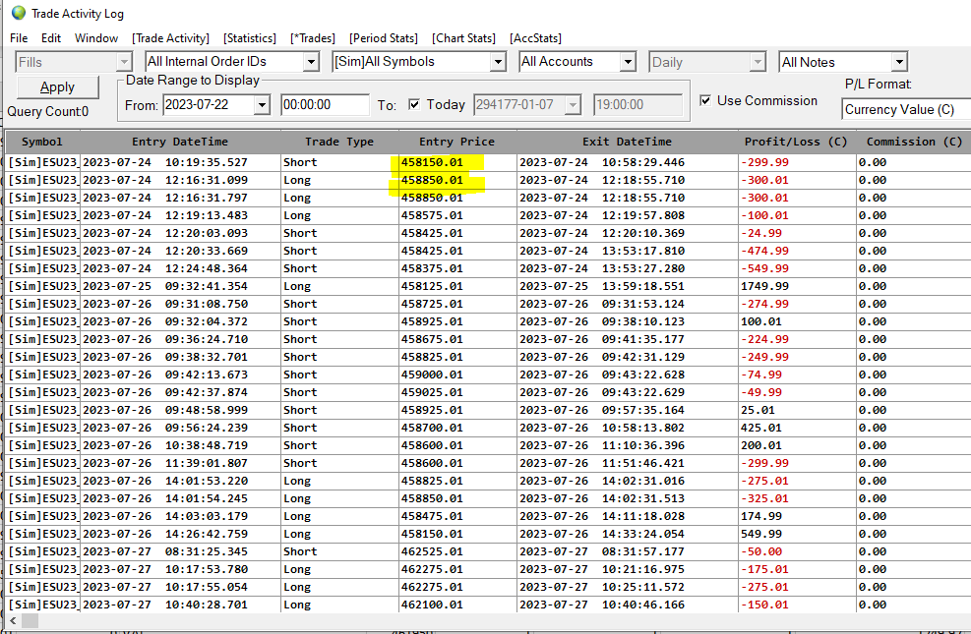
Task: Click the From time input field
Action: 324,104
